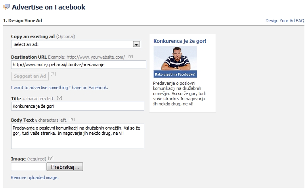Click the example URL http://www.yourwebsite.com/ text
This screenshot has height=189, width=306.
click(96, 57)
